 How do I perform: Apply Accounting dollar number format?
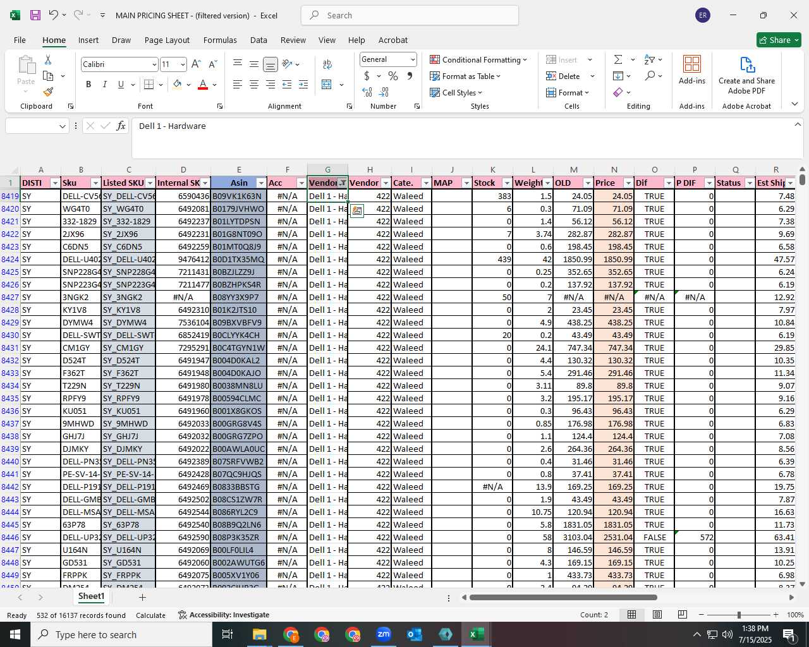point(367,76)
